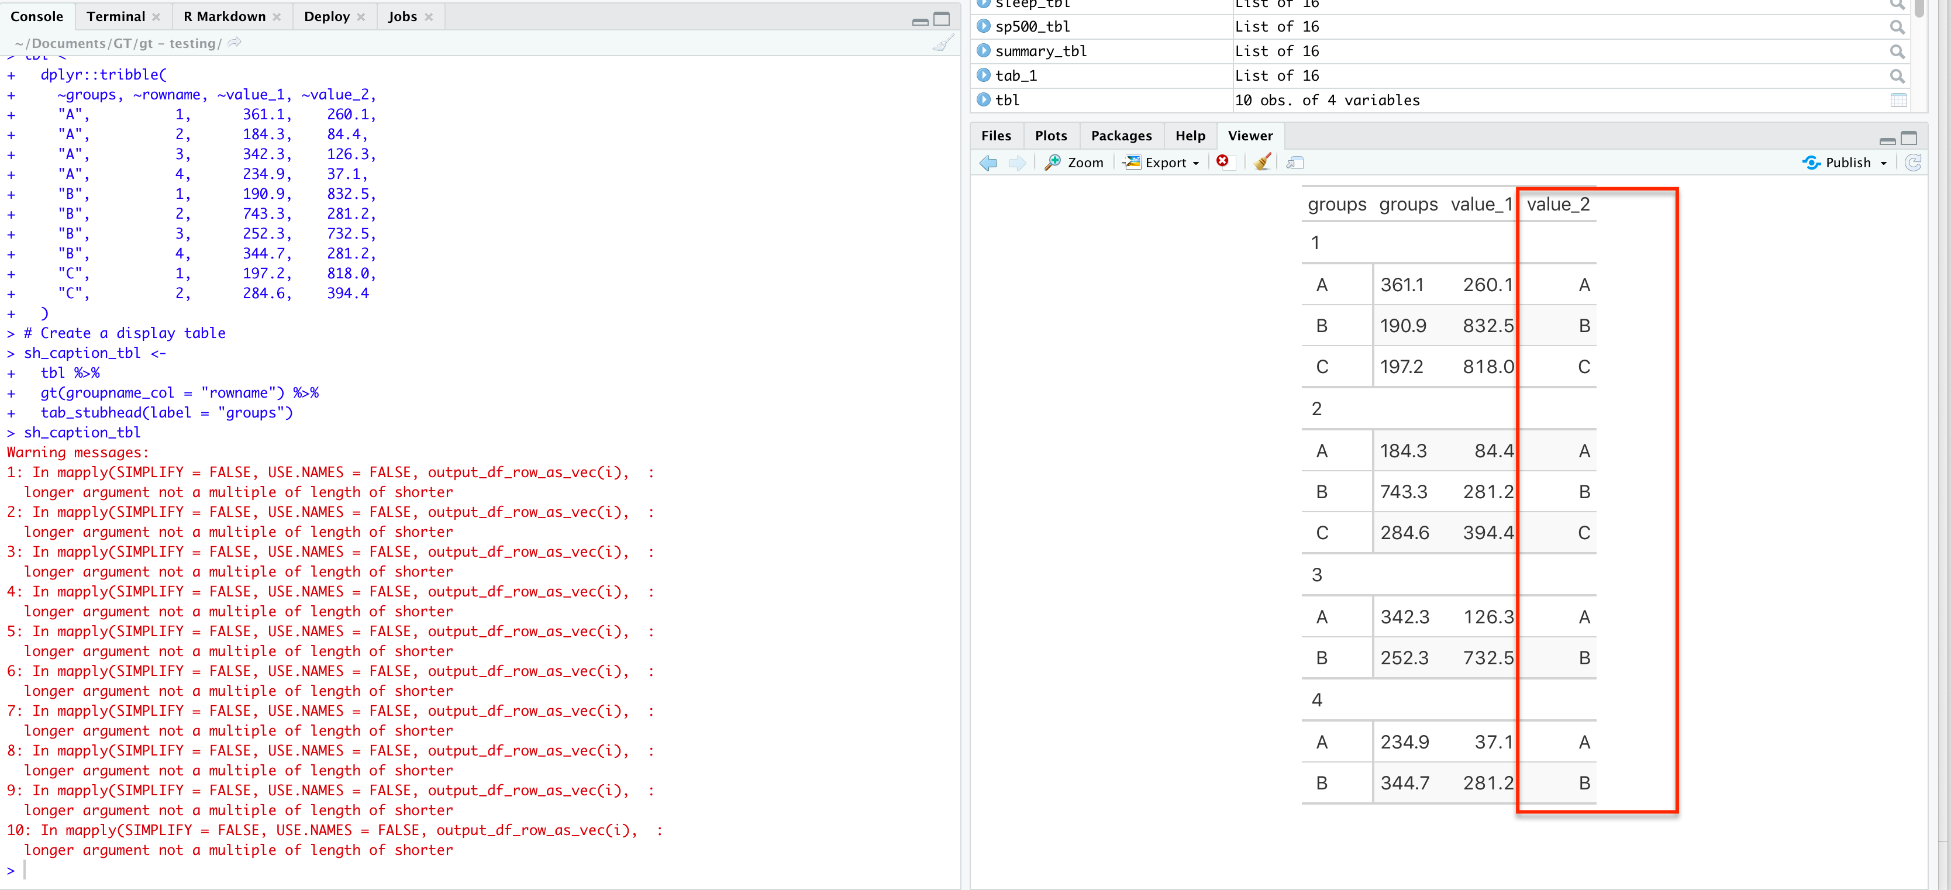Switch to the Plots tab
The width and height of the screenshot is (1951, 890).
[1050, 136]
